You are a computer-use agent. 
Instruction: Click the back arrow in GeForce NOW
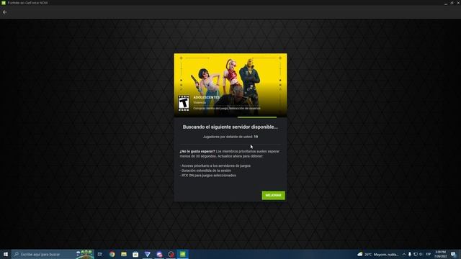click(5, 12)
